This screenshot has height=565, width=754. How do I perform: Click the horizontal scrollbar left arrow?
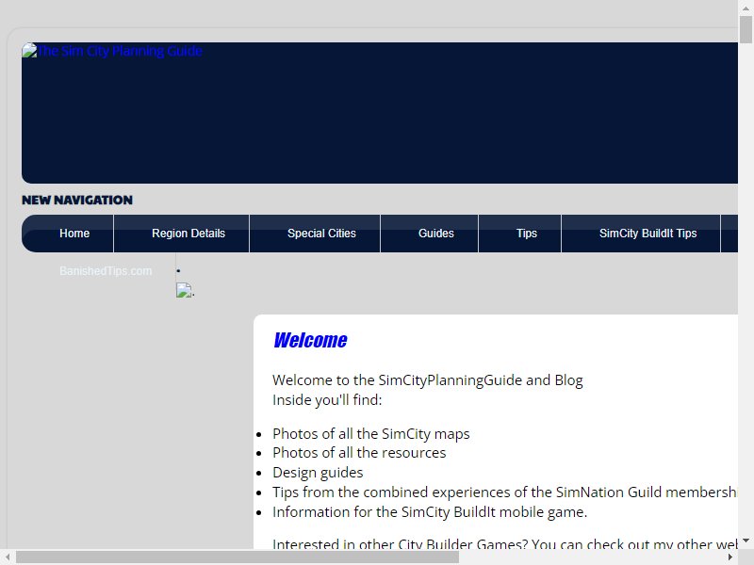click(8, 557)
